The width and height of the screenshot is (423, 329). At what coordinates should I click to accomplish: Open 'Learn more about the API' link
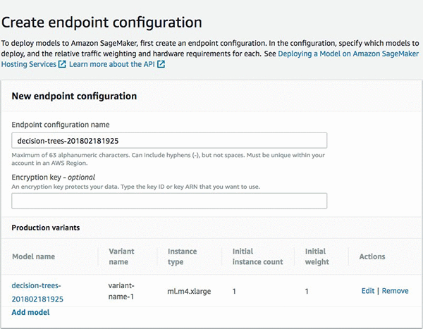[112, 64]
